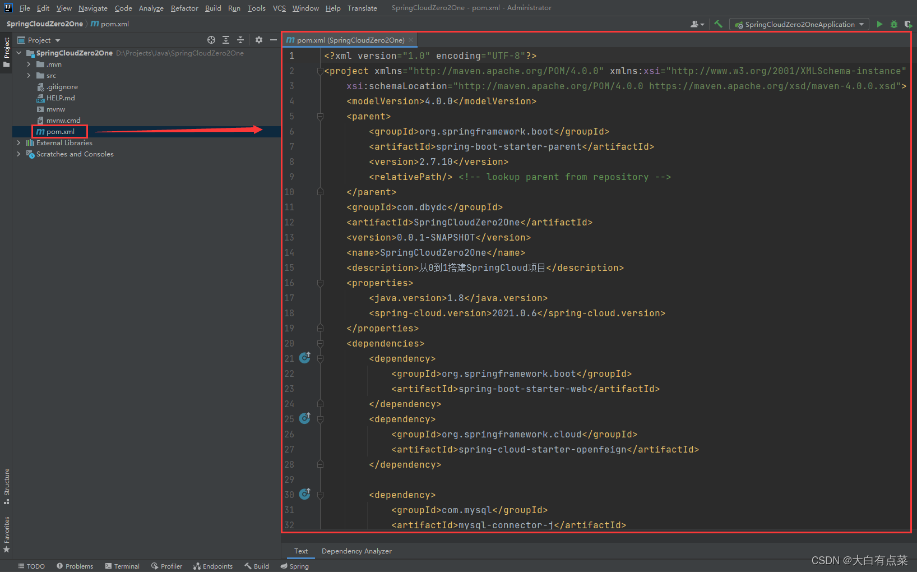Click Collapse All in Project panel
Viewport: 917px width, 572px height.
(x=240, y=40)
